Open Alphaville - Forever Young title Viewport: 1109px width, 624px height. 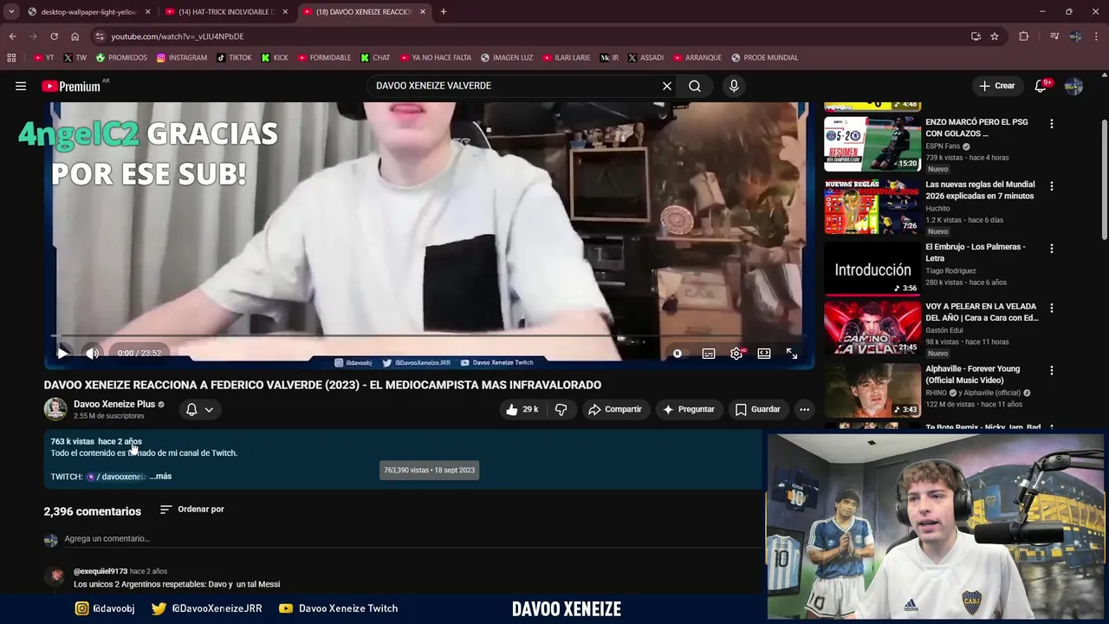(972, 374)
